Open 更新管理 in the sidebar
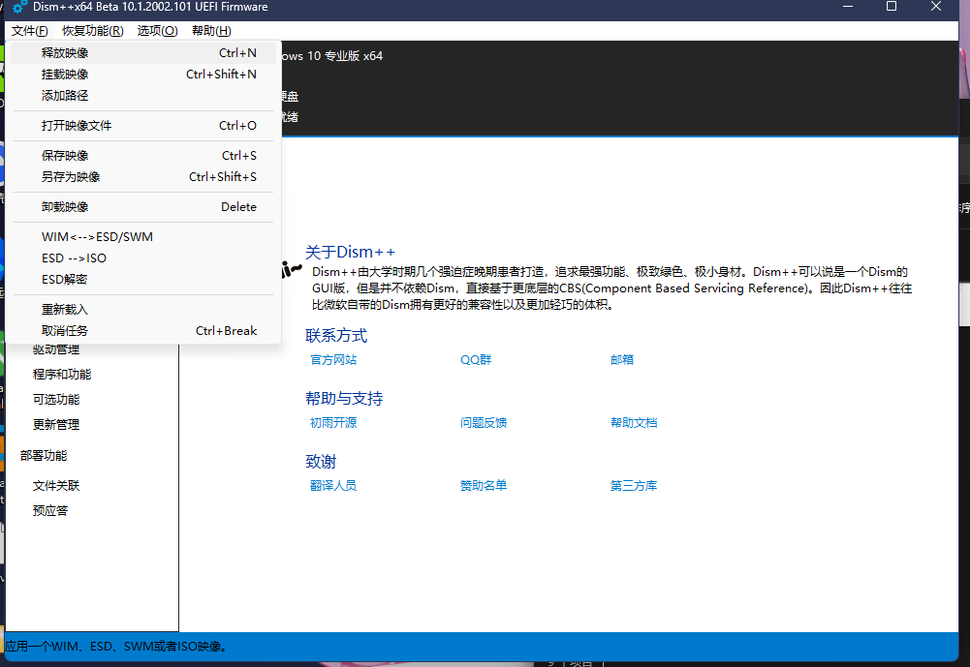The height and width of the screenshot is (667, 970). [56, 425]
